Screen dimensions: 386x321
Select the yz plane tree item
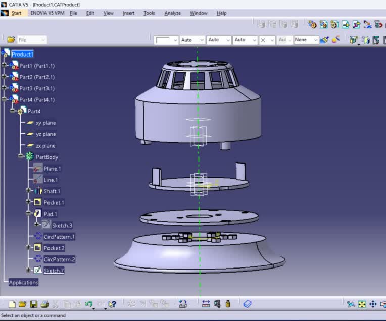click(46, 134)
